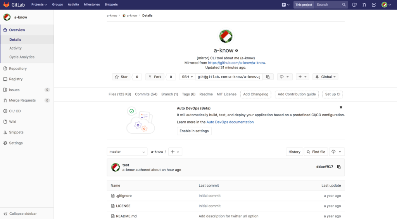Click the Issues icon in sidebar

[5, 90]
